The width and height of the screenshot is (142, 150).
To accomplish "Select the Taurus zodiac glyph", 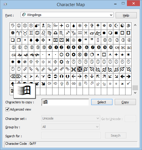I will coord(25,33).
